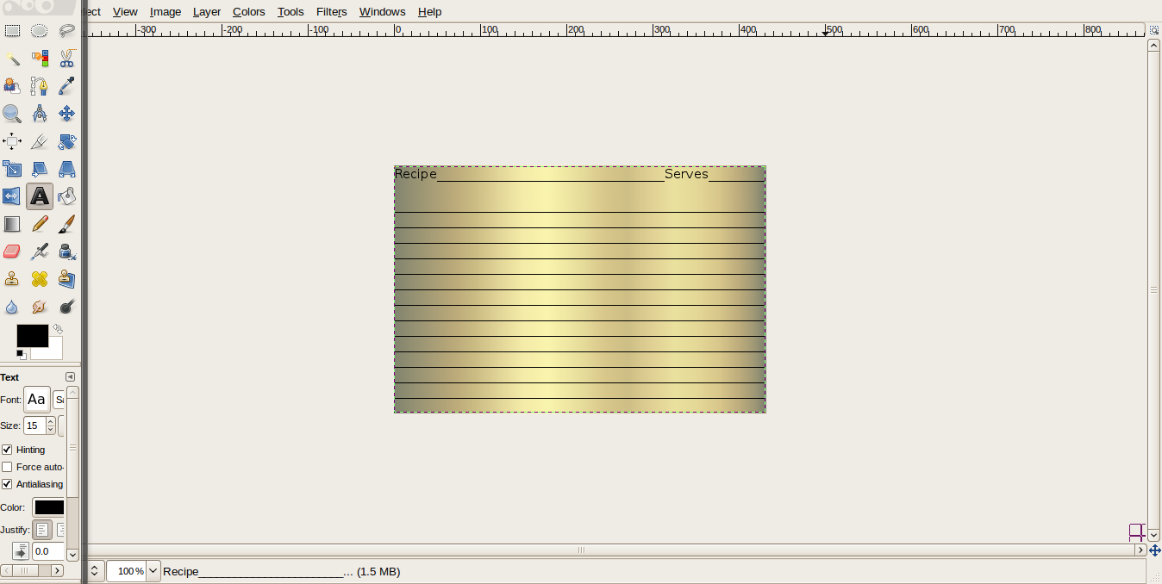Viewport: 1162px width, 584px height.
Task: Enable the Force auto-hinter checkbox
Action: [x=7, y=467]
